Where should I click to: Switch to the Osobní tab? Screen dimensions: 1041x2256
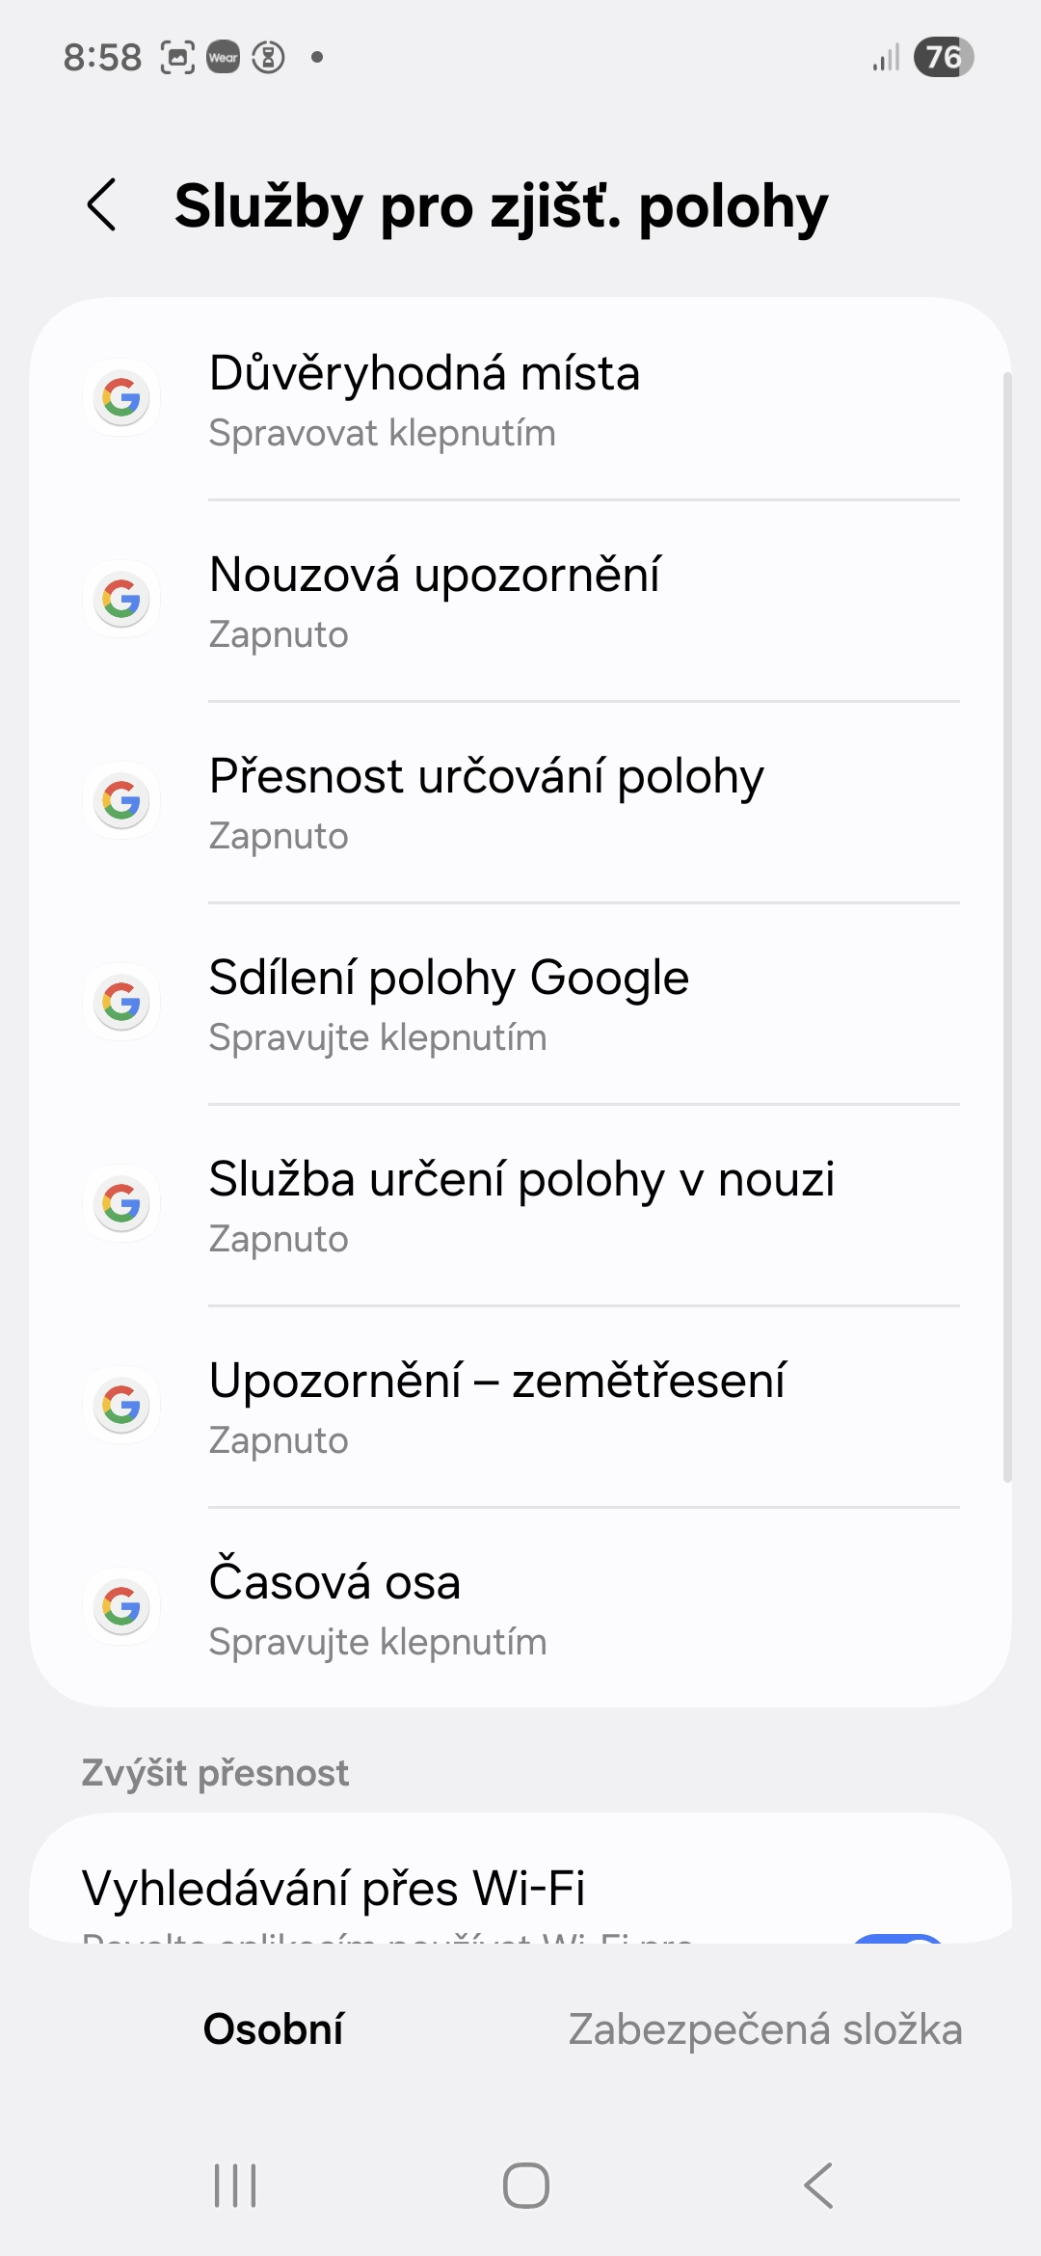[x=274, y=2029]
